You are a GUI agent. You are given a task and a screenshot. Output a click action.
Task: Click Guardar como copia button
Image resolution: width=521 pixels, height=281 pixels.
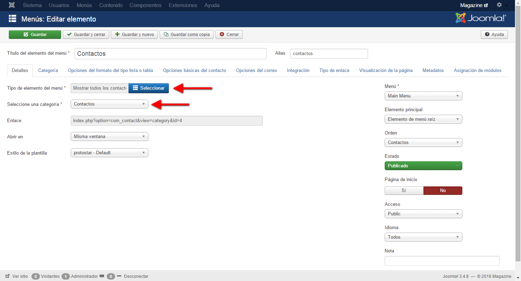click(187, 35)
